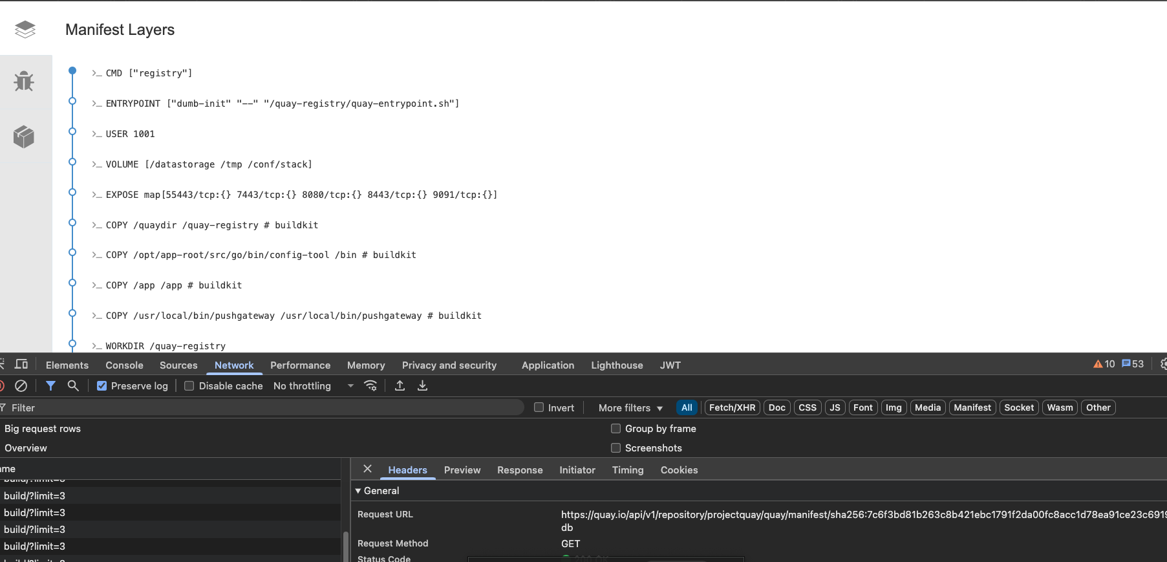Switch to the Console tab
Viewport: 1167px width, 562px height.
point(125,365)
